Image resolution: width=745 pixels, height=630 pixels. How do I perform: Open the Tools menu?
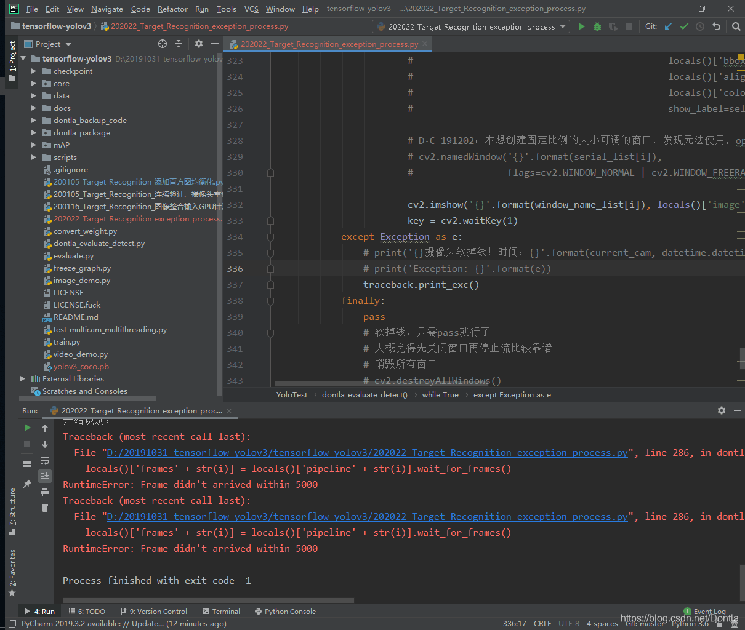(227, 9)
